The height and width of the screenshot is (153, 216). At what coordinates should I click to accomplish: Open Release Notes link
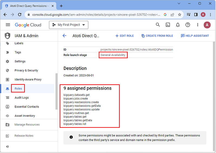(24, 136)
